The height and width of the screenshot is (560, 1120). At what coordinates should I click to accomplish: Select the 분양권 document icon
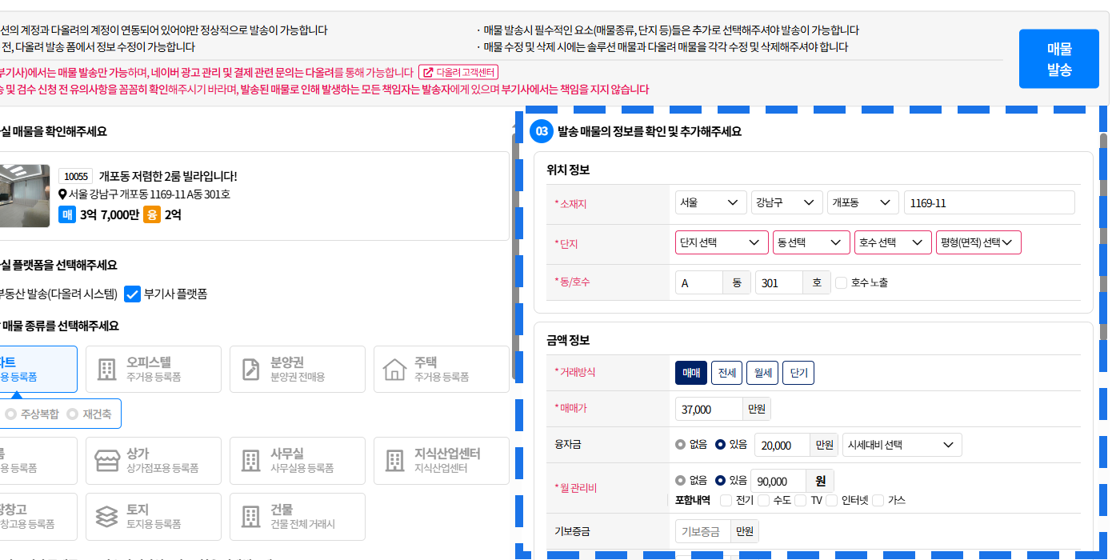coord(250,369)
